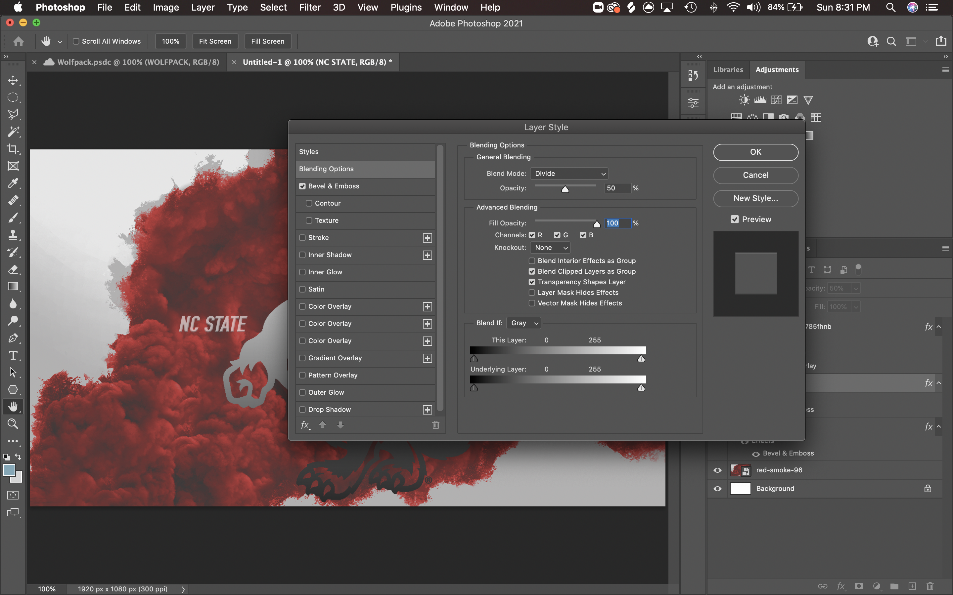The height and width of the screenshot is (595, 953).
Task: Hide the red-smoke-96 layer
Action: coord(717,470)
